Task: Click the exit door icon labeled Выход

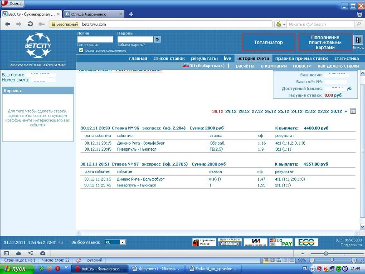Action: 358,40
